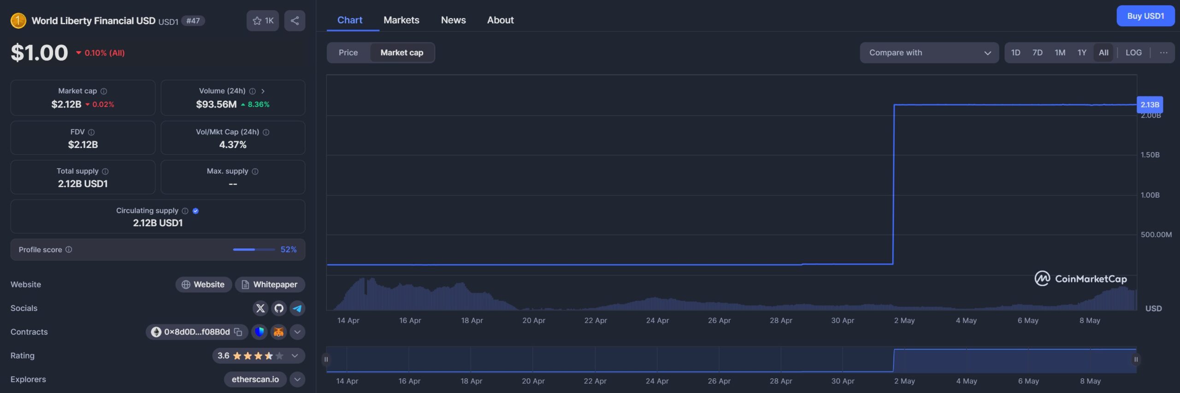
Task: Click the $93.56M volume value
Action: [216, 105]
